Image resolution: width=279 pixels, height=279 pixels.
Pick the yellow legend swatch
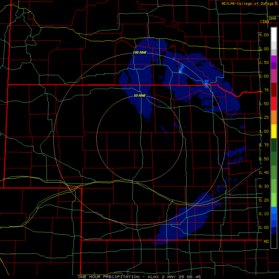[274, 131]
